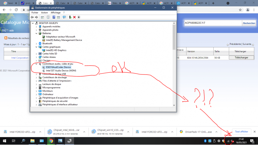The height and width of the screenshot is (145, 258).
Task: Click the scroll-down arrow in Device Manager
Action: pyautogui.click(x=174, y=105)
